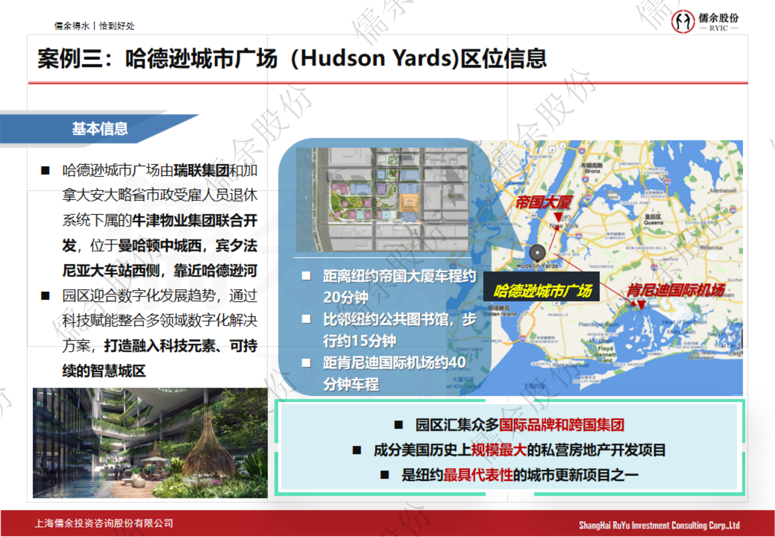Viewport: 775px width, 537px height.
Task: Click the RYIC company logo icon
Action: click(x=683, y=21)
